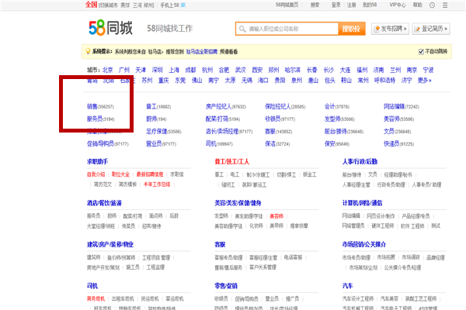Viewport: 466px width, 310px height.
Task: Select city 上海
Action: (x=174, y=70)
